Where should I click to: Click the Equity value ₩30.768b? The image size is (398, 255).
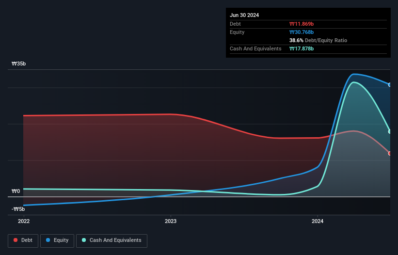pyautogui.click(x=302, y=32)
